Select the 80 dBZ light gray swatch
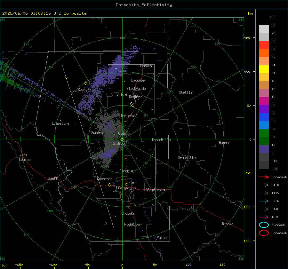The height and width of the screenshot is (269, 288). tap(264, 29)
